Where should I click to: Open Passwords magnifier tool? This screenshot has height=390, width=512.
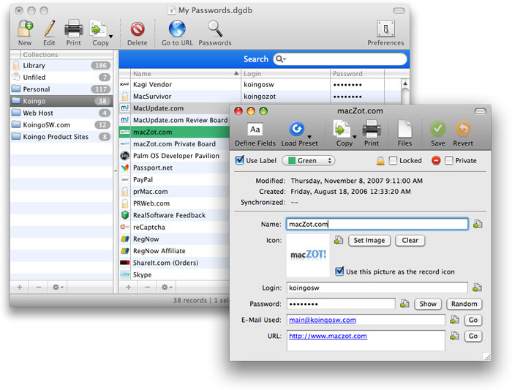click(215, 29)
